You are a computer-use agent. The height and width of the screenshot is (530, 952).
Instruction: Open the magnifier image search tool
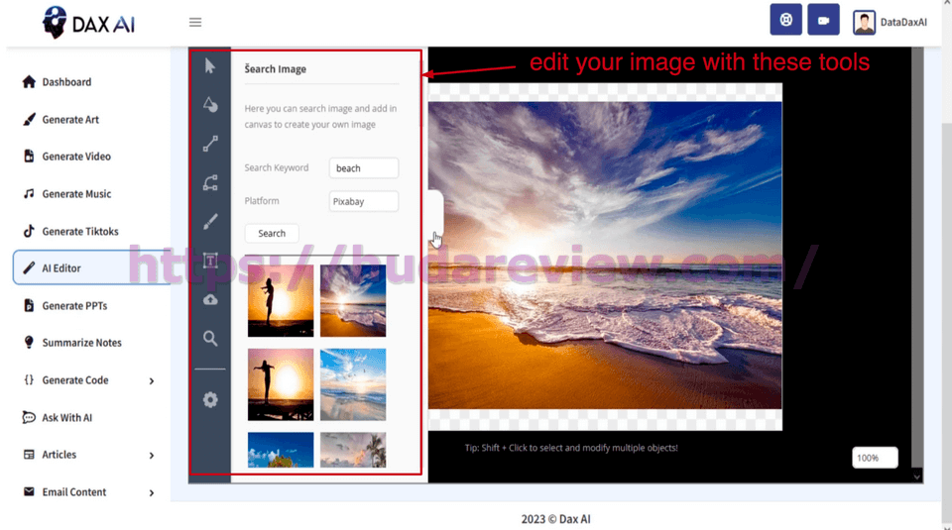point(210,339)
